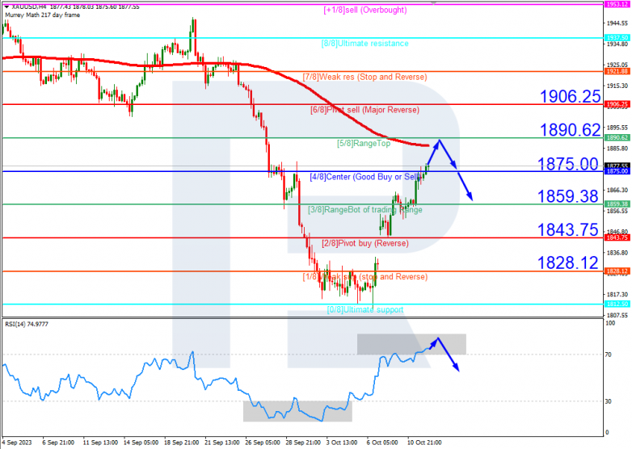Screen dimensions: 632x449
Task: Select the small green 1890.62 price axis tag
Action: point(617,138)
